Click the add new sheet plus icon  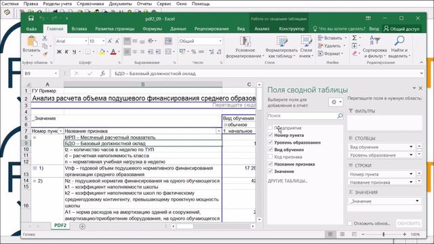(82, 226)
